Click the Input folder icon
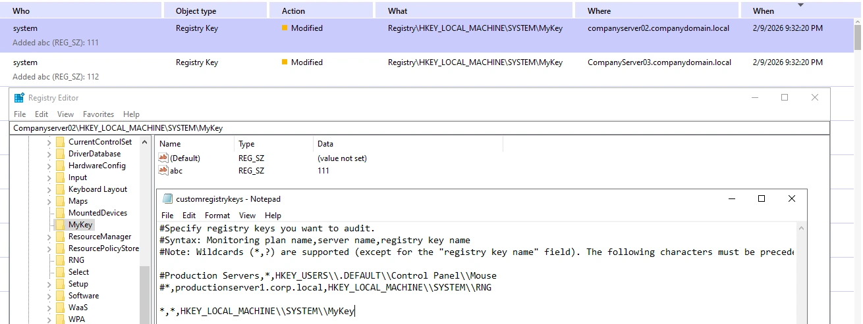This screenshot has width=863, height=324. pyautogui.click(x=61, y=177)
